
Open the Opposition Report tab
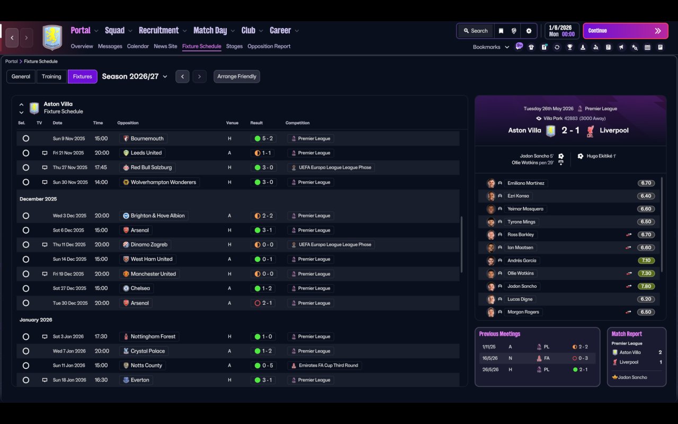[269, 46]
